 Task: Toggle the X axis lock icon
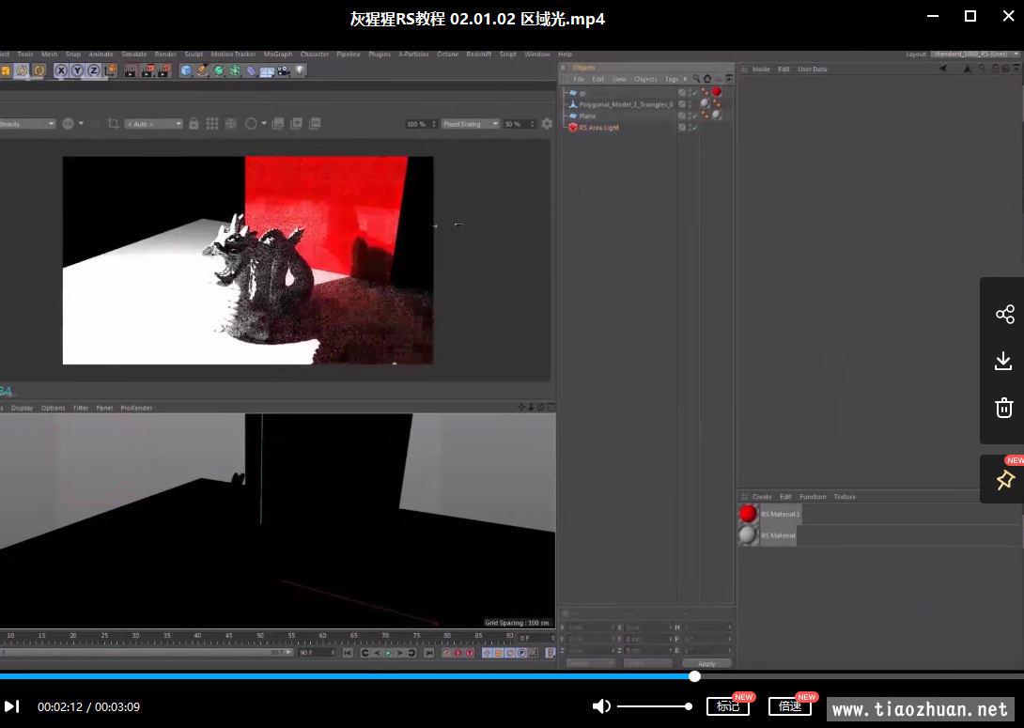(x=61, y=70)
